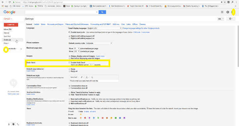Viewport: 239px width, 126px height.
Task: Switch to the Labels tab
Action: 37,24
